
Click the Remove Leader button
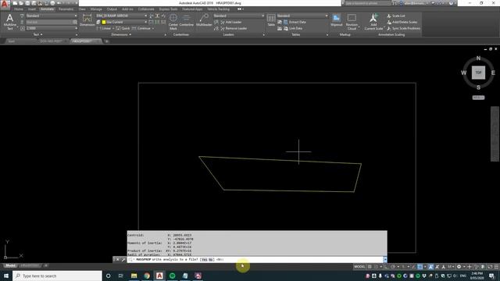tap(234, 28)
